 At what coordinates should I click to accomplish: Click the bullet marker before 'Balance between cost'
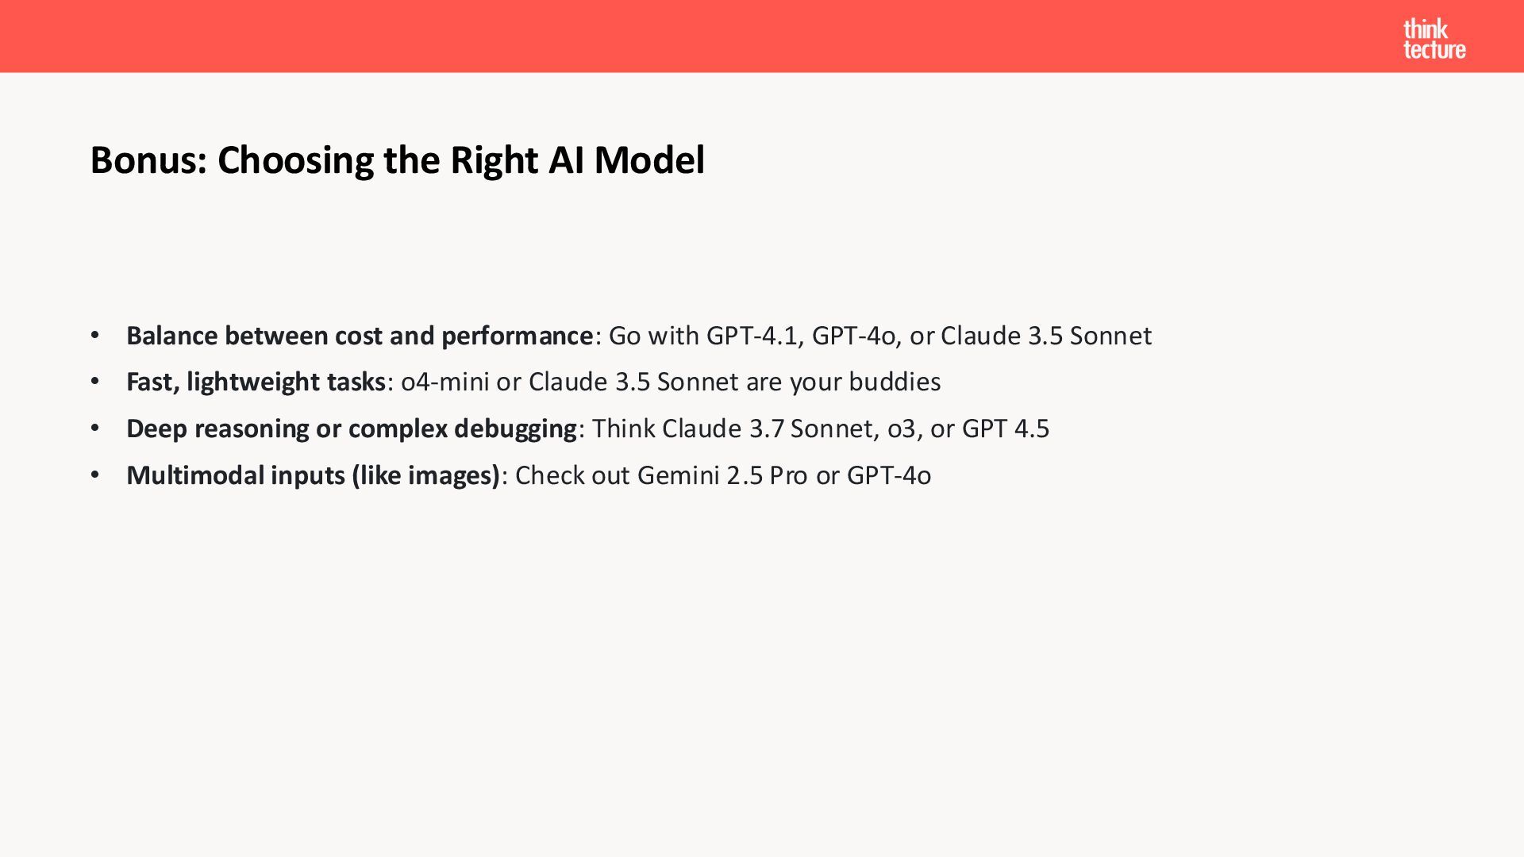[x=95, y=336]
